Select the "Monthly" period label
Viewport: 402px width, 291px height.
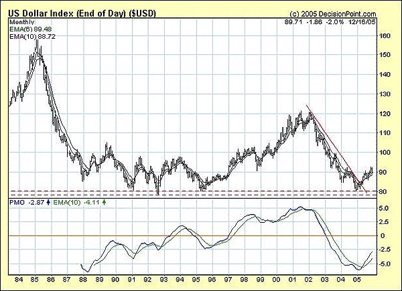coord(21,22)
